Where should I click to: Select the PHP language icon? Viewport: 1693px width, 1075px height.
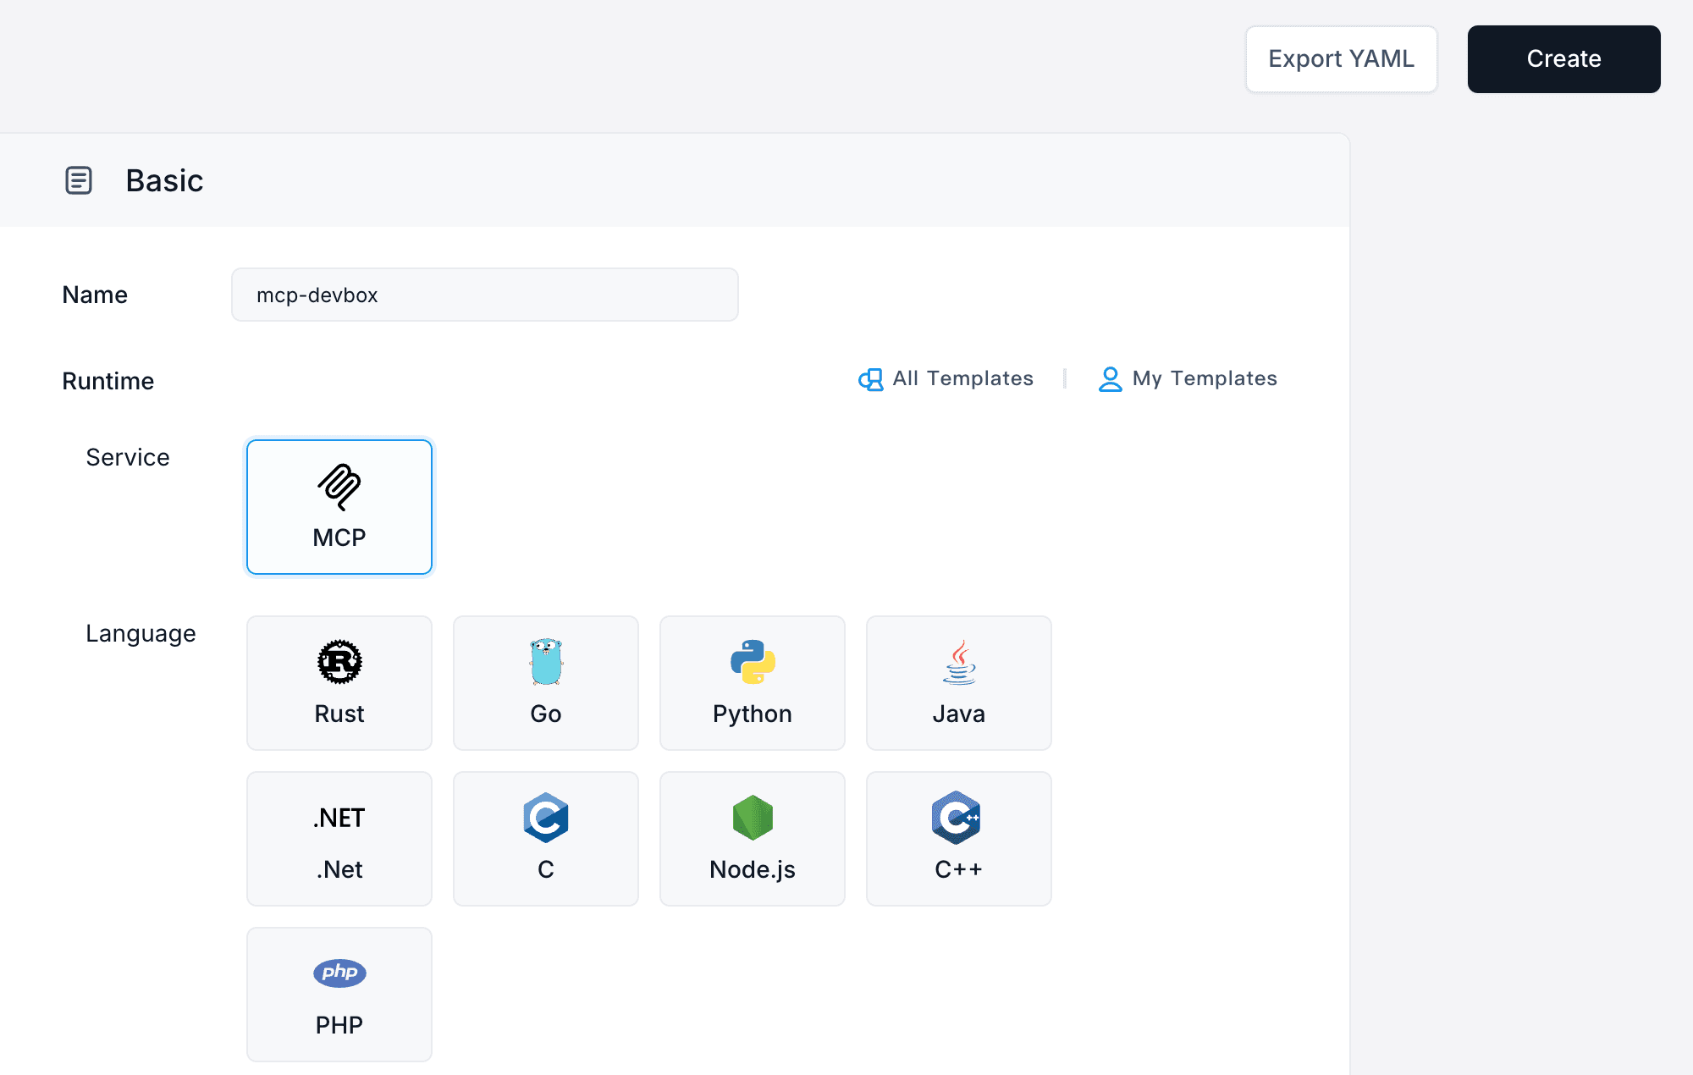pyautogui.click(x=339, y=973)
